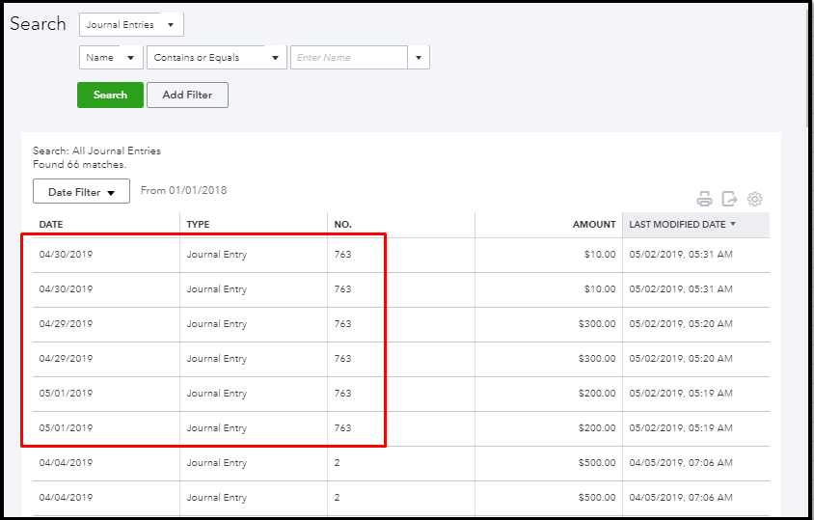Expand the Enter Name suggestions arrow
The height and width of the screenshot is (520, 814).
tap(419, 58)
